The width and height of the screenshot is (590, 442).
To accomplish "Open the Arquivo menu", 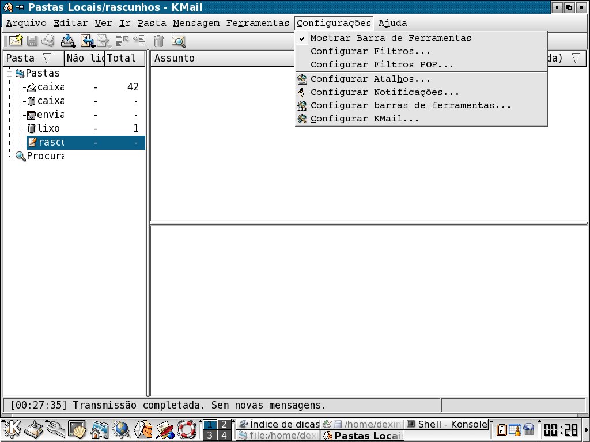I will pos(27,23).
